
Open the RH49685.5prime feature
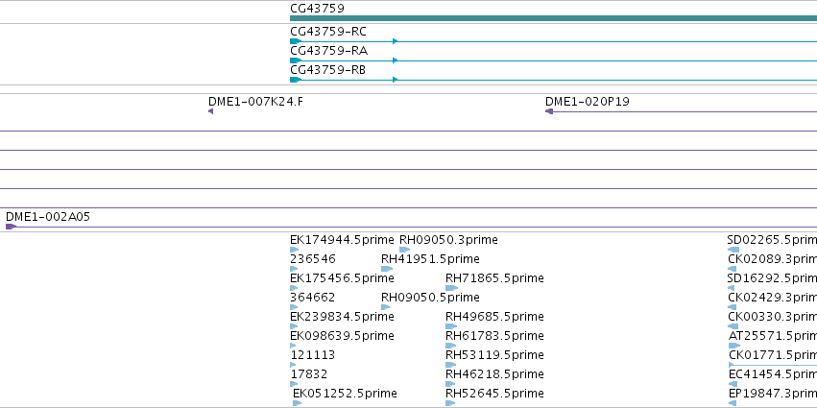(x=451, y=326)
